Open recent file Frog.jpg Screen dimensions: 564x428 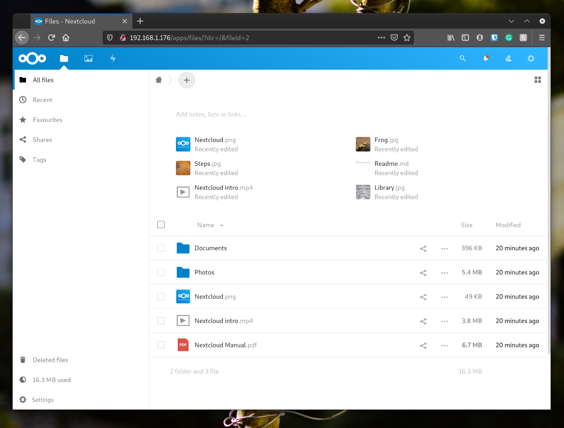[x=387, y=144]
